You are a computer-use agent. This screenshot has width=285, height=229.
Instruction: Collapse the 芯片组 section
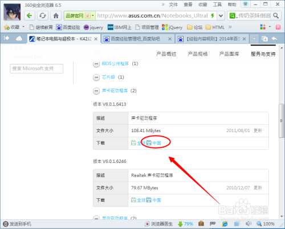[x=96, y=77]
